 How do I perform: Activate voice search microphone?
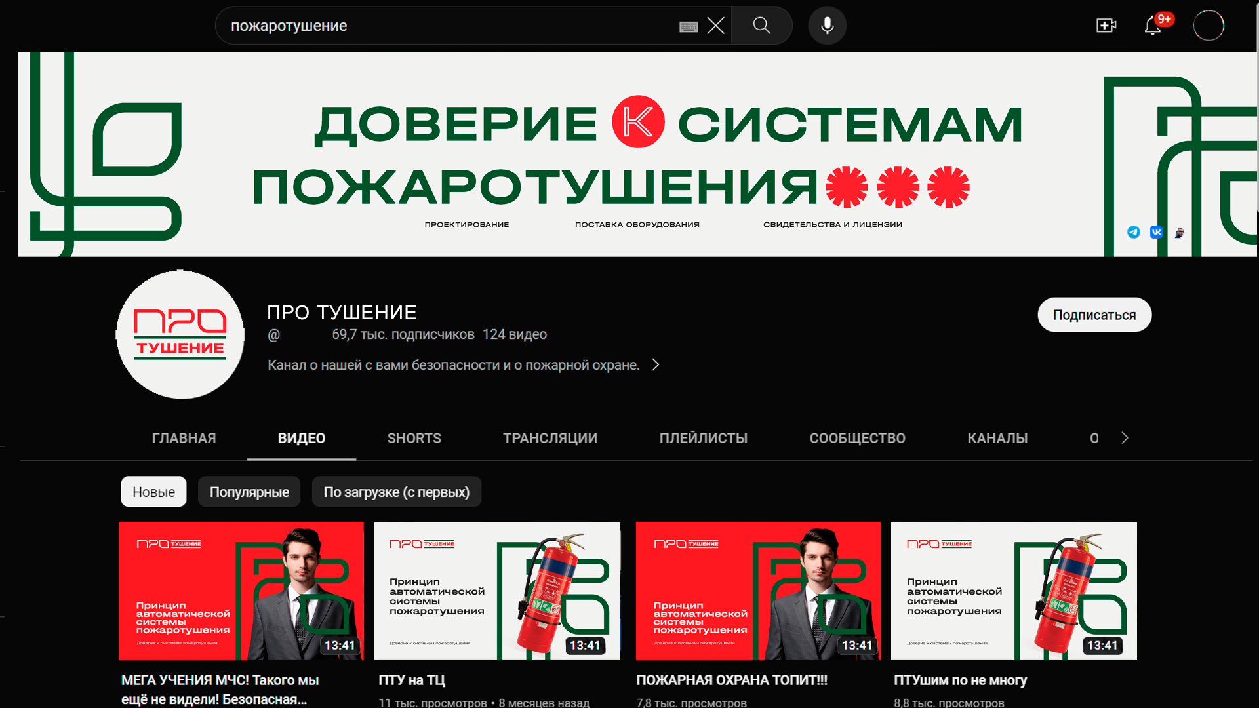827,26
